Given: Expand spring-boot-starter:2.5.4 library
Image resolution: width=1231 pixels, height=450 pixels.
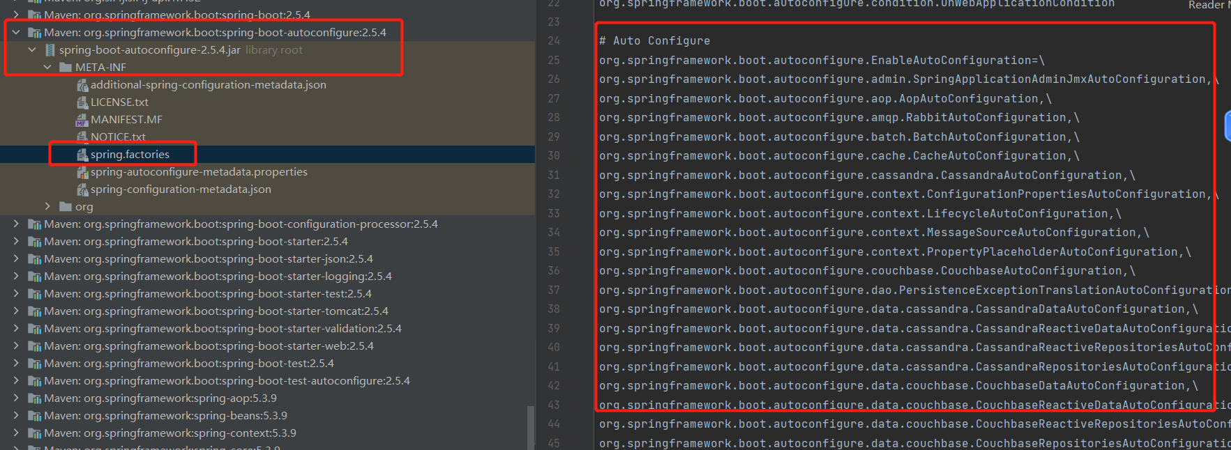Looking at the screenshot, I should pyautogui.click(x=16, y=241).
